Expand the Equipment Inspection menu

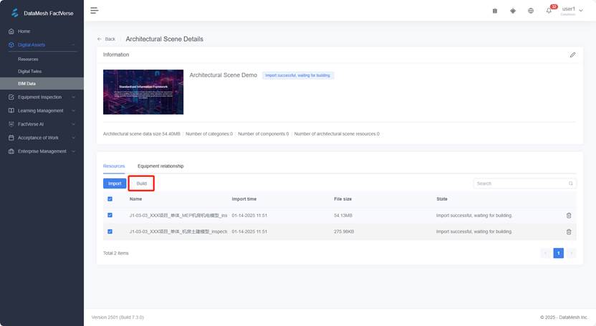(x=42, y=97)
